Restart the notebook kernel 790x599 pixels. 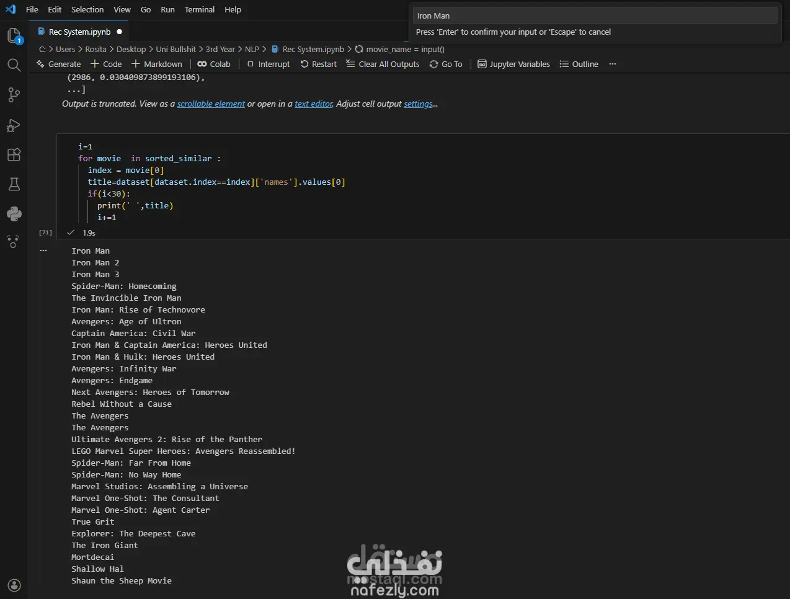pyautogui.click(x=318, y=64)
